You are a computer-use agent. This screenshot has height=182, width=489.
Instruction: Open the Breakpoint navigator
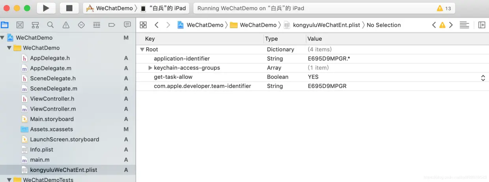[x=112, y=25]
